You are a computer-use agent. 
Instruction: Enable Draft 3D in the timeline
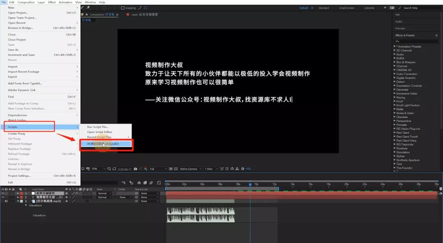pos(131,183)
